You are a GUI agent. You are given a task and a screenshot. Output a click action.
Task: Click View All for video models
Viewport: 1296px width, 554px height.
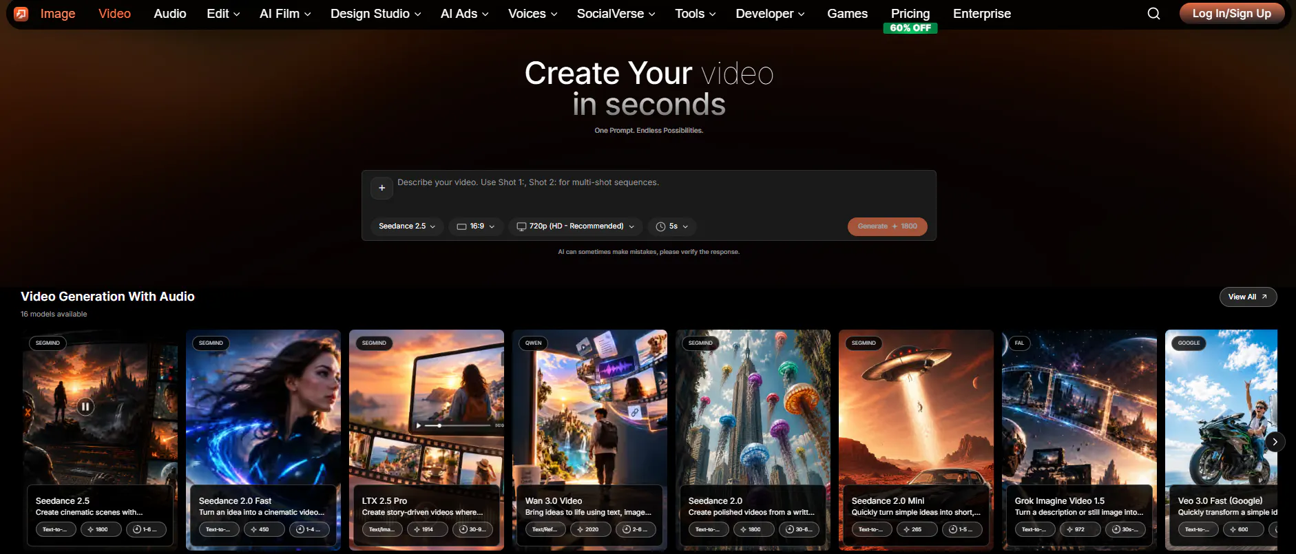[x=1248, y=297]
